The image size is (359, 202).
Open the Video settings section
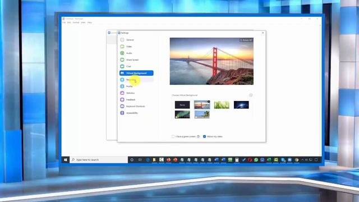tap(136, 47)
